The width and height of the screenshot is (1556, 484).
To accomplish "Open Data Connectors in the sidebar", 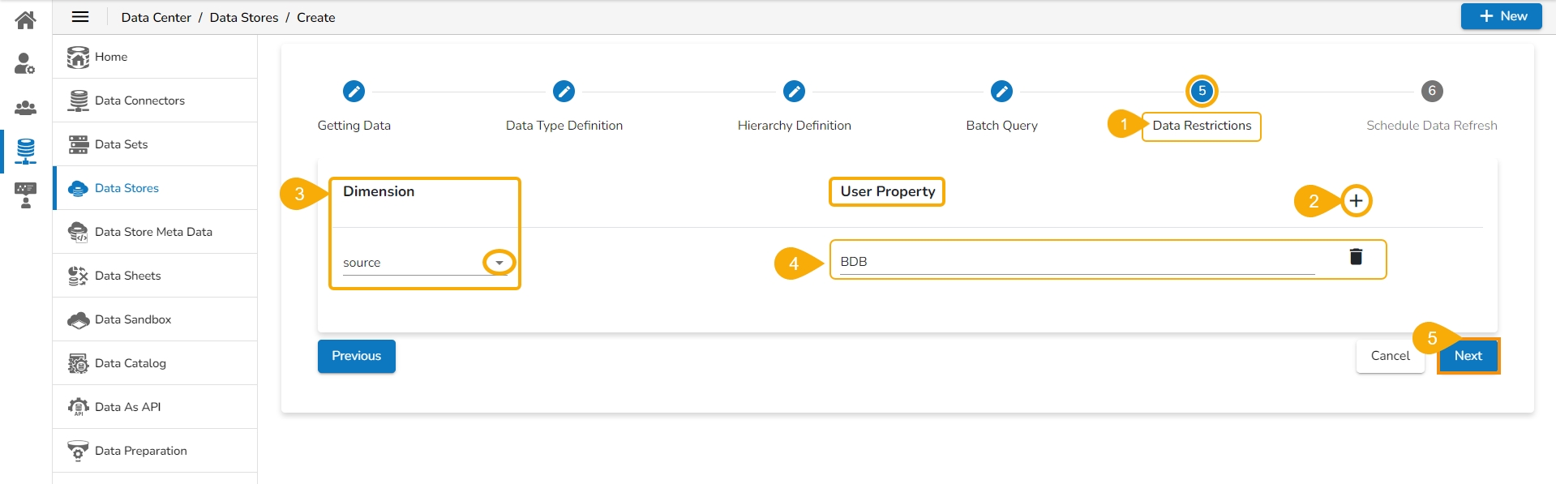I will point(139,101).
